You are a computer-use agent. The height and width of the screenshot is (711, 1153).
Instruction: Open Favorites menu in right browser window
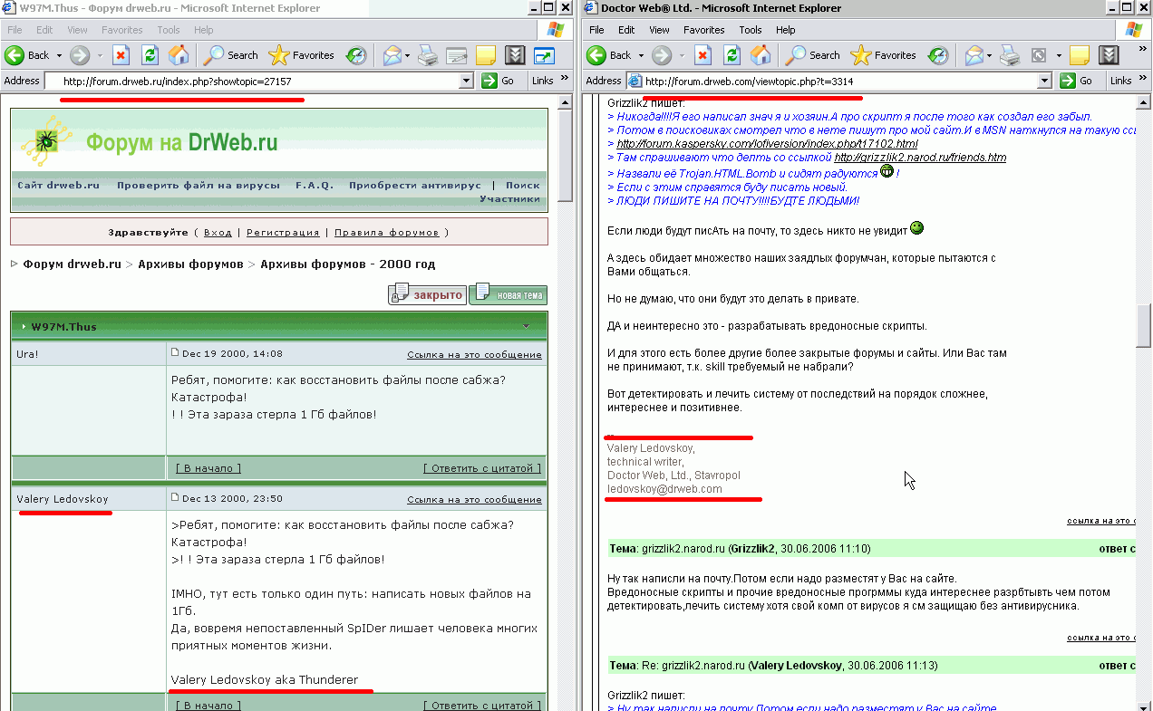(x=703, y=30)
